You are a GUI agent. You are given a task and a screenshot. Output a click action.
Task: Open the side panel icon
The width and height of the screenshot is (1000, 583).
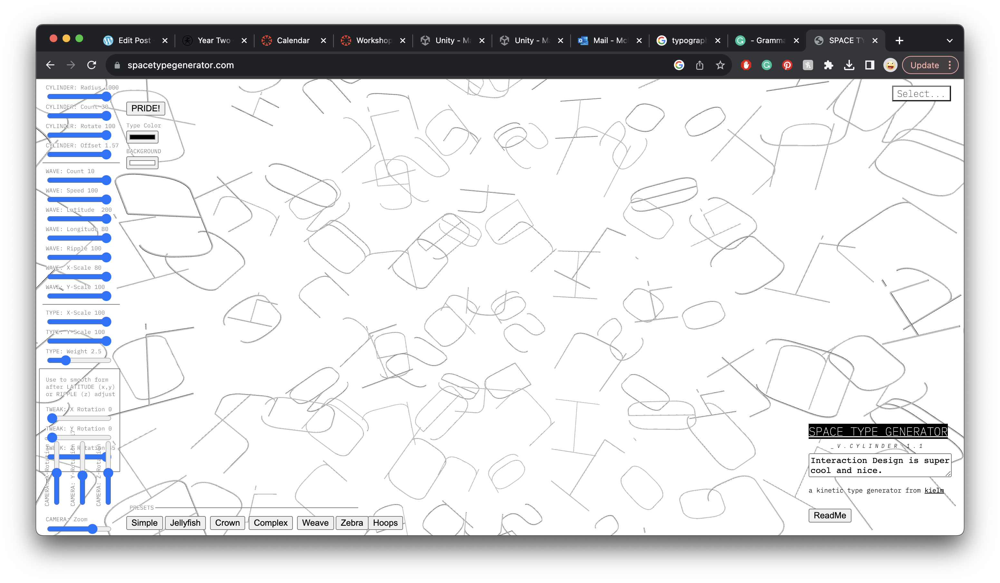pos(870,65)
